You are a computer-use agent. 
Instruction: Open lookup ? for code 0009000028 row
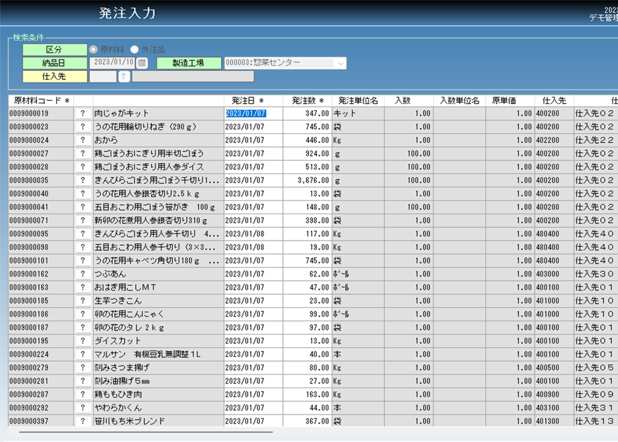coord(83,167)
